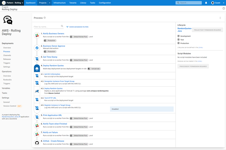
Task: Go to Infrastructure in top navigation
Action: click(60, 3)
